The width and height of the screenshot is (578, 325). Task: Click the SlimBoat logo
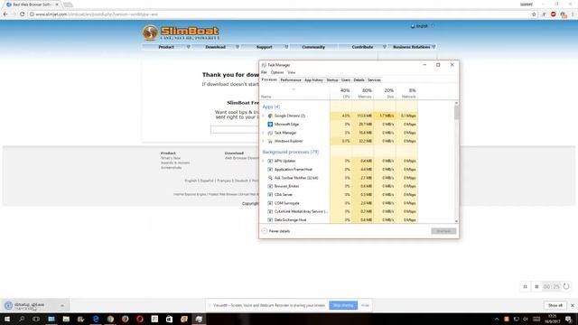181,32
